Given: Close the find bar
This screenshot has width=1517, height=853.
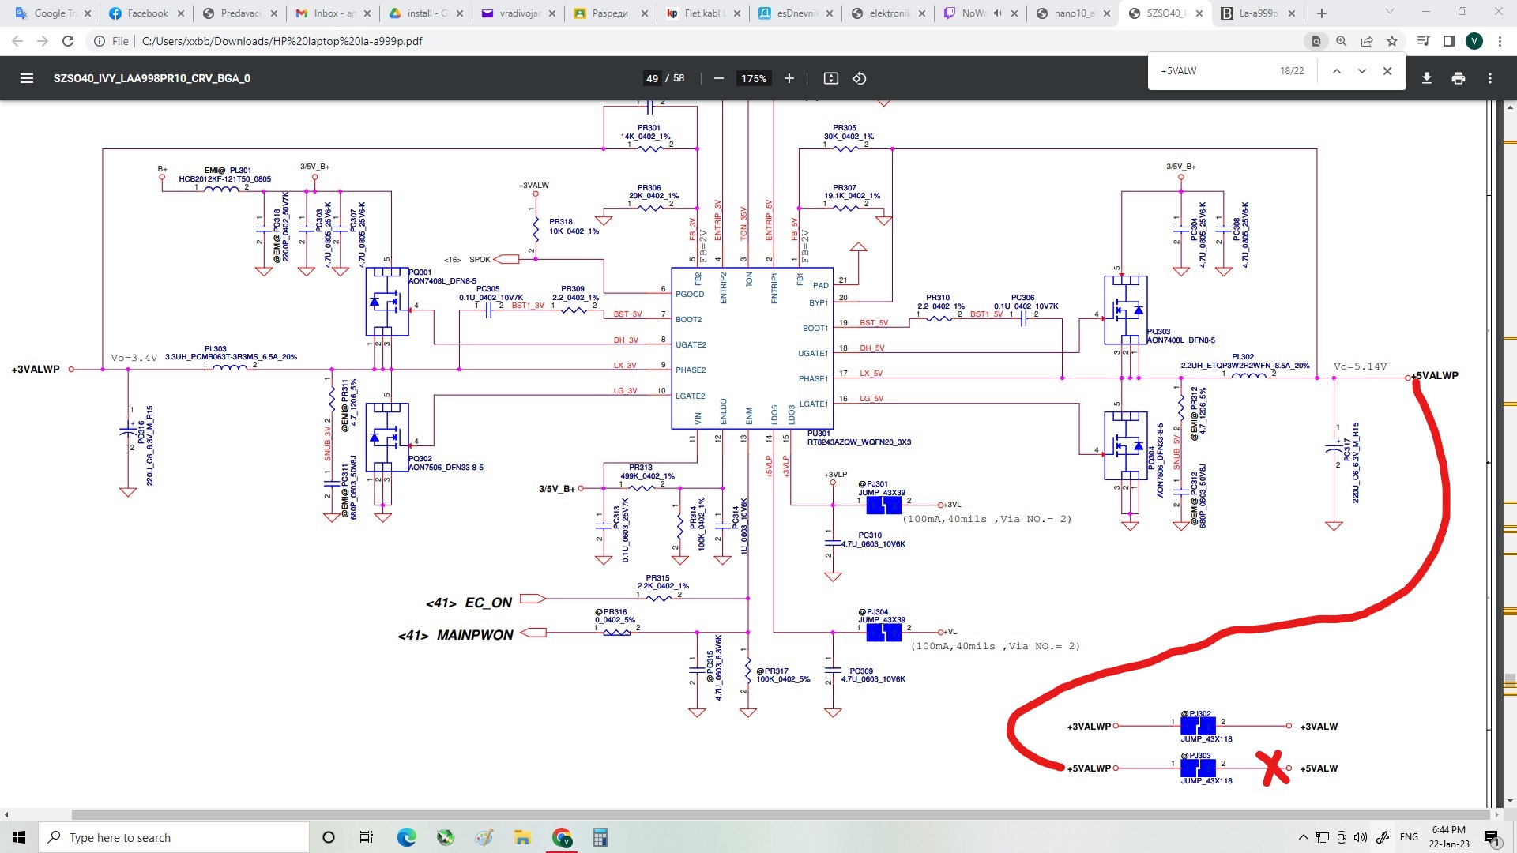Looking at the screenshot, I should [x=1387, y=71].
